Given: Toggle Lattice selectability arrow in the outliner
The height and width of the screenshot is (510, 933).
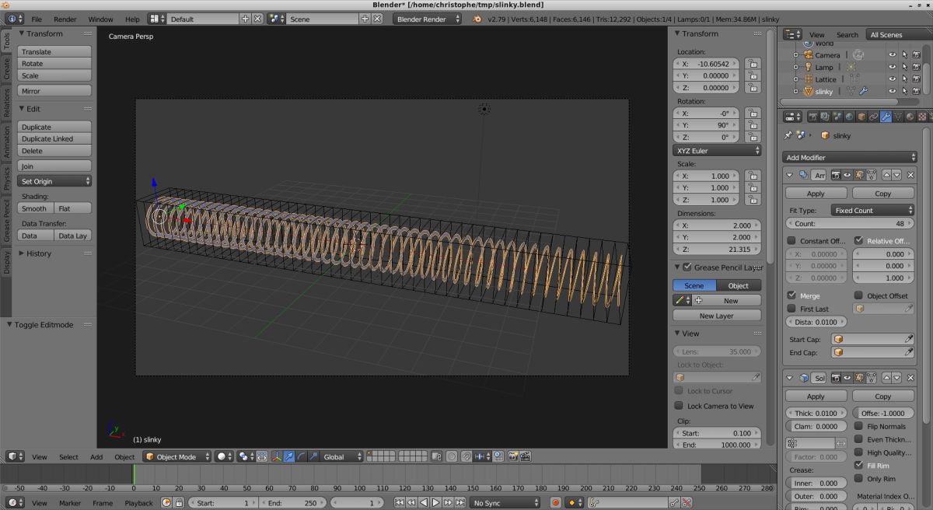Looking at the screenshot, I should pos(904,79).
